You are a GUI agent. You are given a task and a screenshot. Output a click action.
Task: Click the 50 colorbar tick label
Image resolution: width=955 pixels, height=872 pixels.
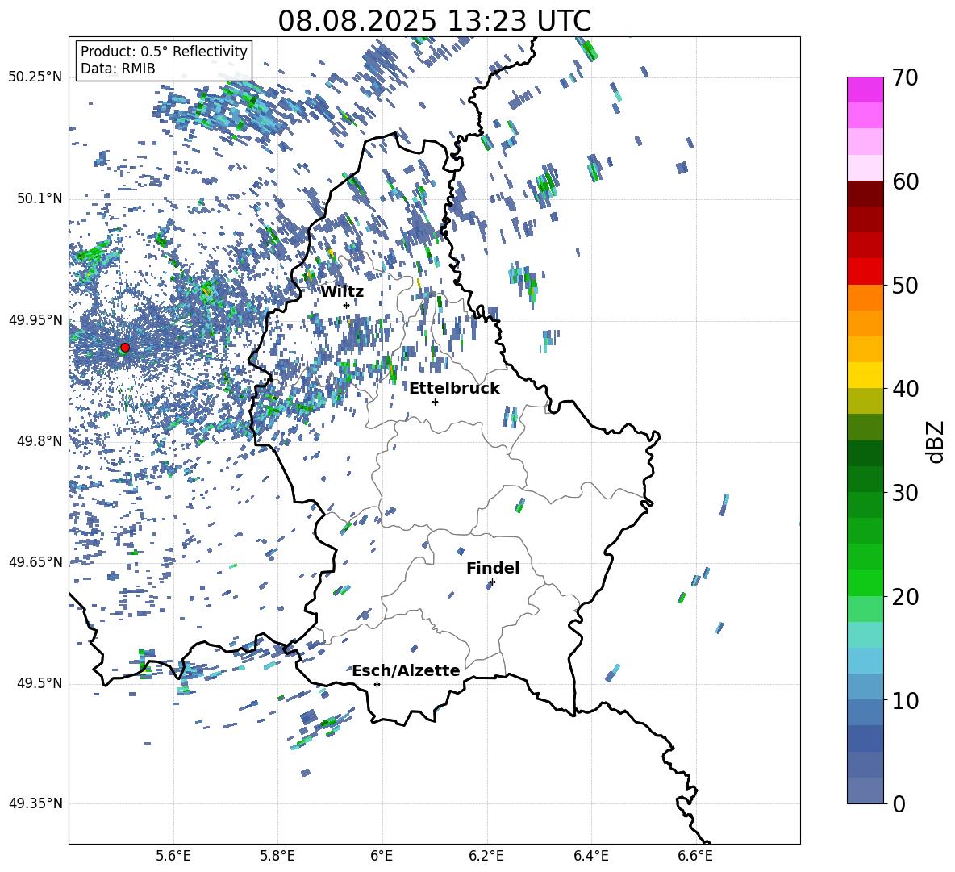[906, 285]
